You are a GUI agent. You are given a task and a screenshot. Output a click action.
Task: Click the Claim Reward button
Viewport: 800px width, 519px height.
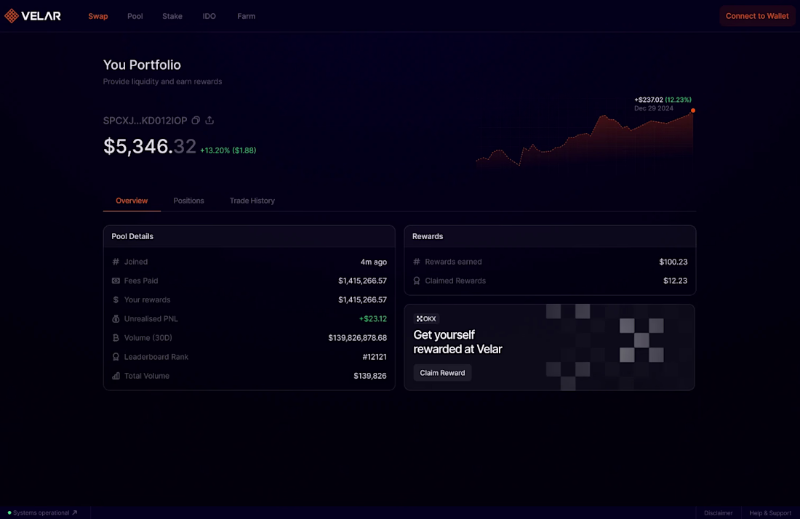point(442,373)
